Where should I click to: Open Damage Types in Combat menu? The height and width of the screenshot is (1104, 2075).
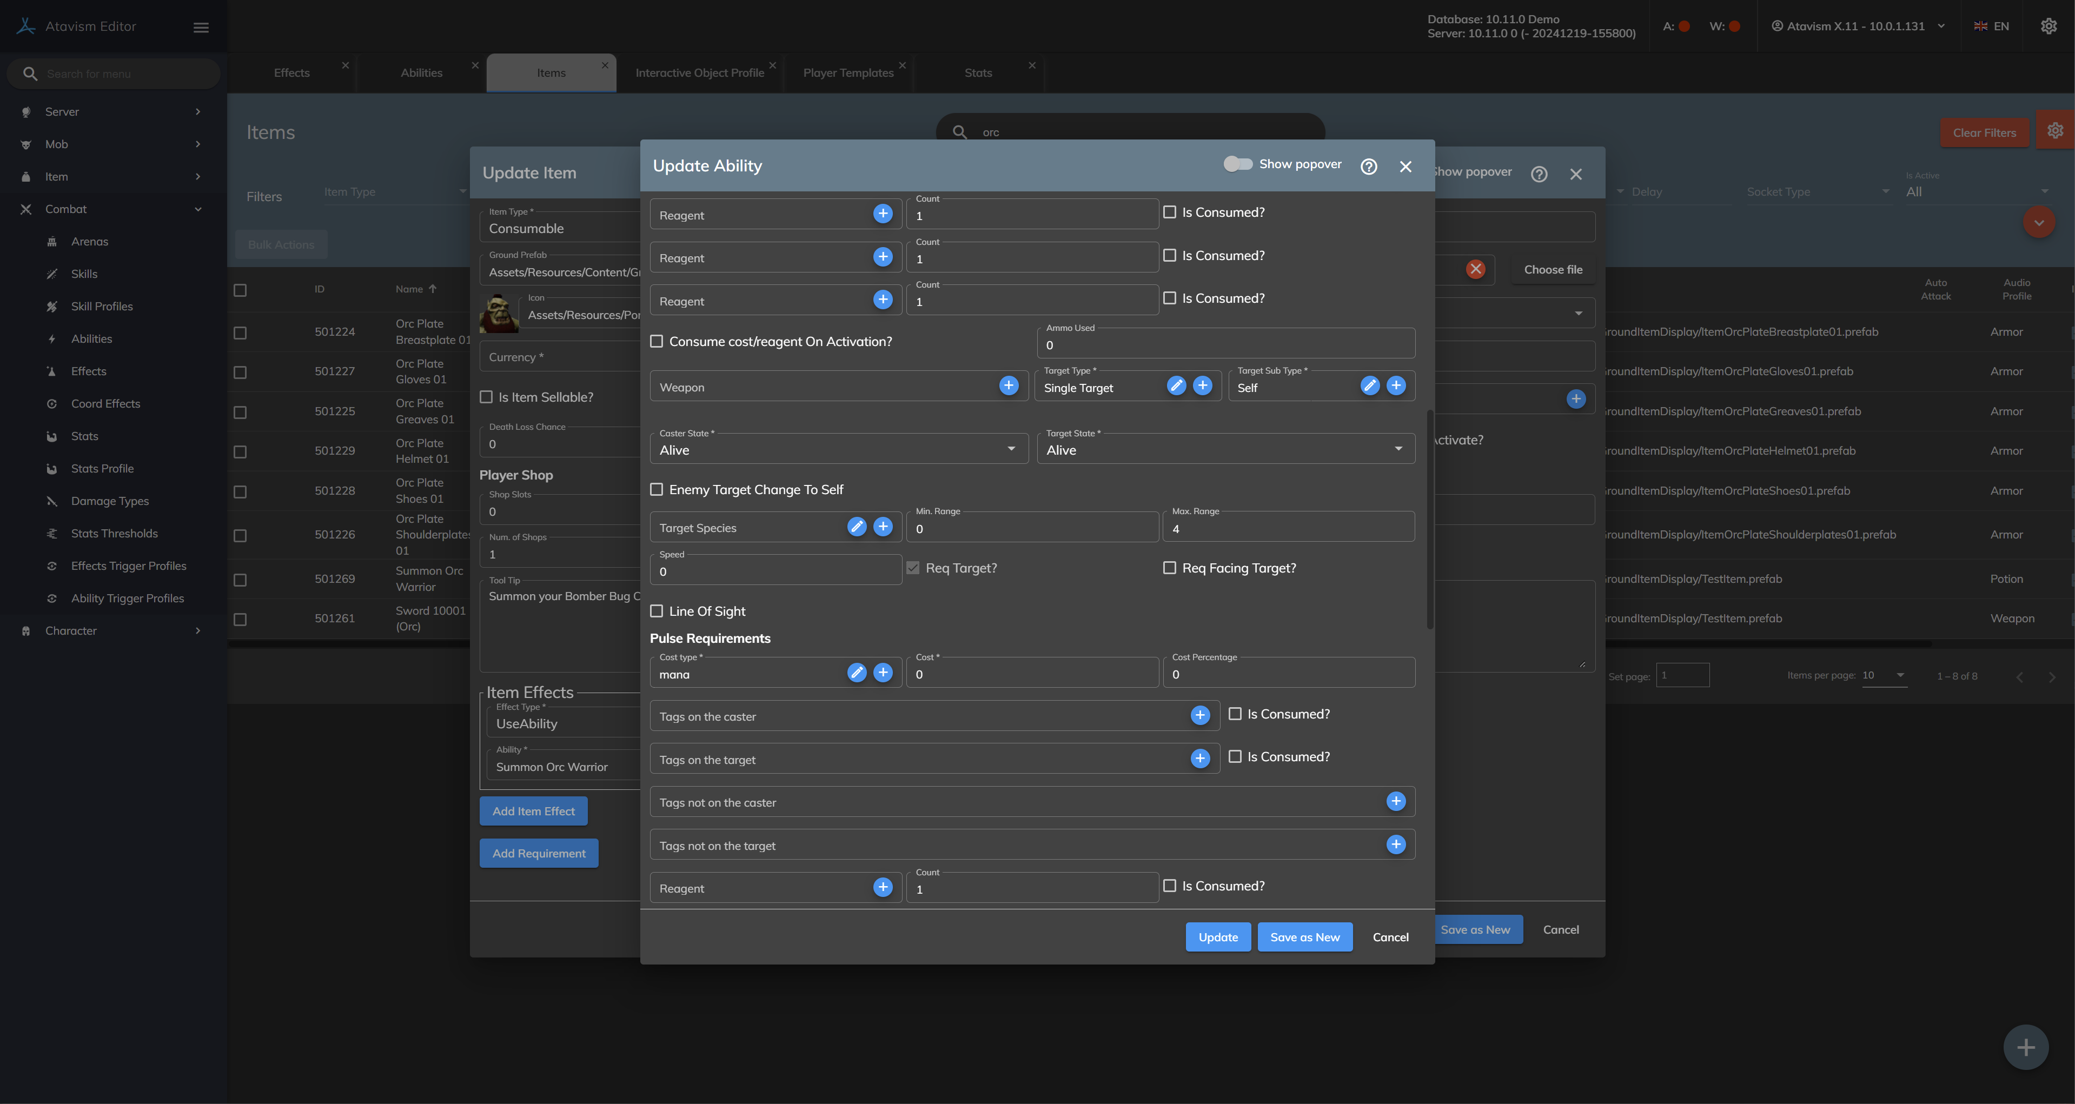tap(110, 501)
